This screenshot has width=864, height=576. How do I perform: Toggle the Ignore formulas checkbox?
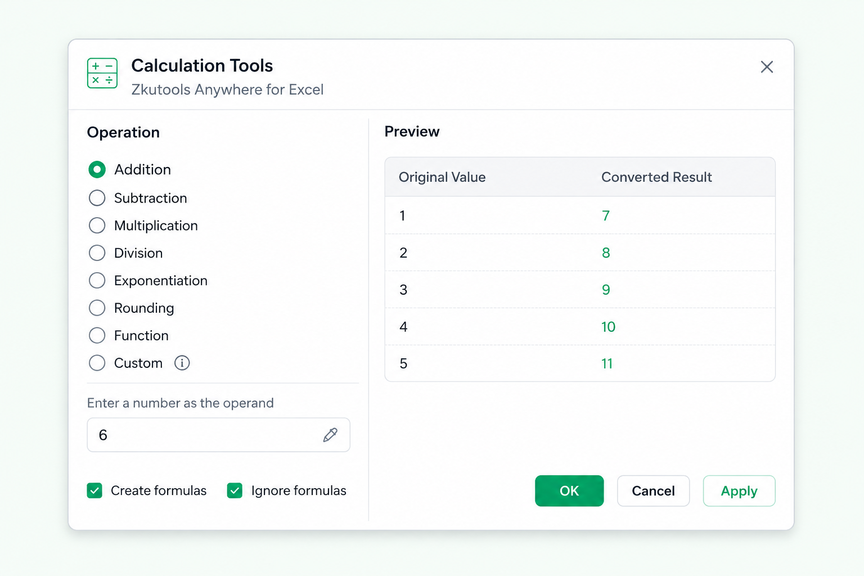(x=235, y=490)
